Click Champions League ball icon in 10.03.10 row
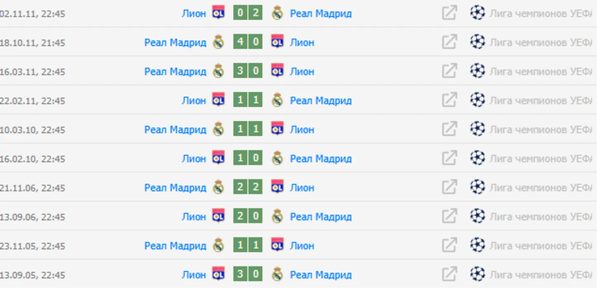Image resolution: width=604 pixels, height=293 pixels. (x=477, y=129)
